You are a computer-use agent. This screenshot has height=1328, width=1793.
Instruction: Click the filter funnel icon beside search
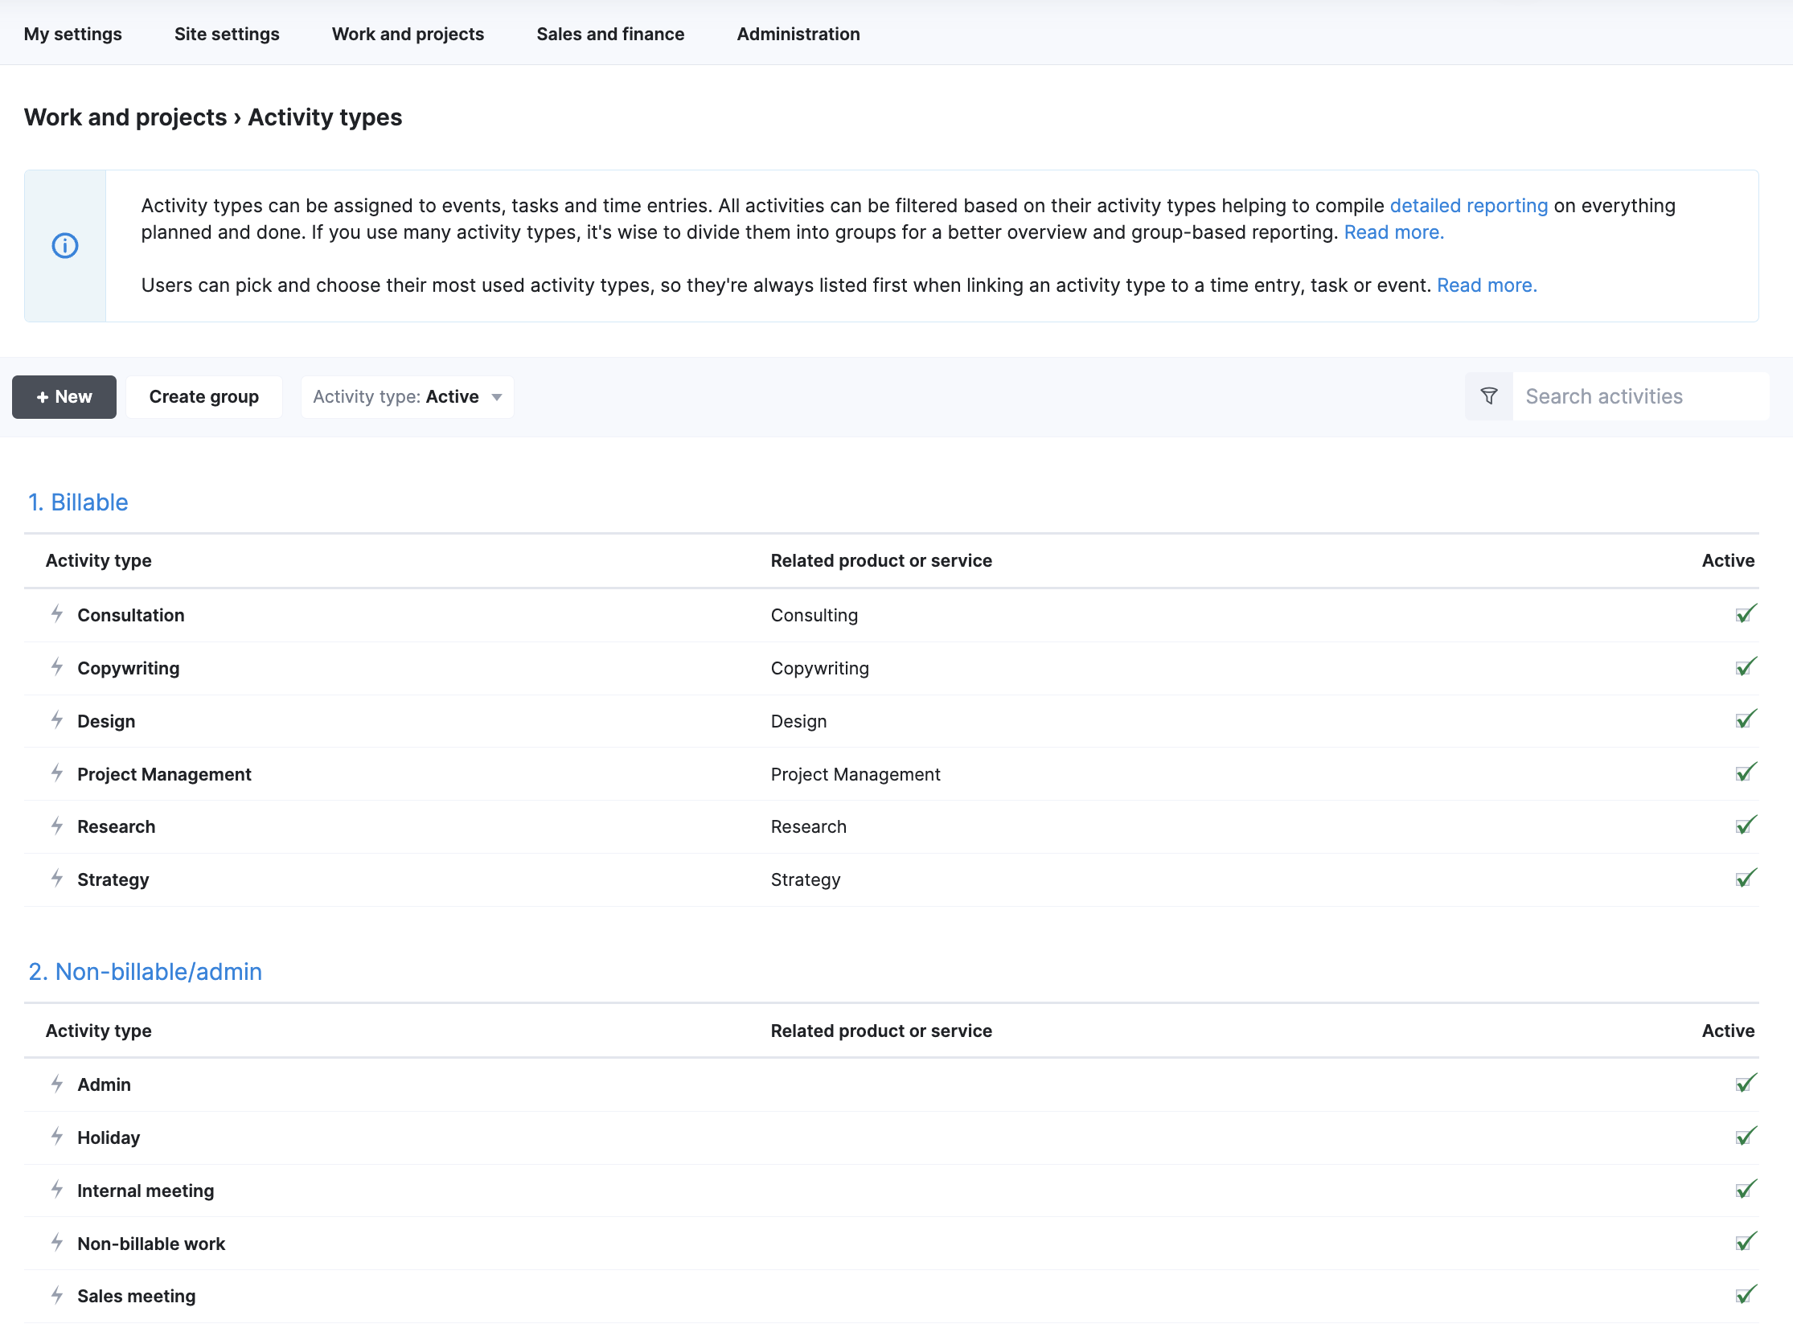[x=1488, y=396]
